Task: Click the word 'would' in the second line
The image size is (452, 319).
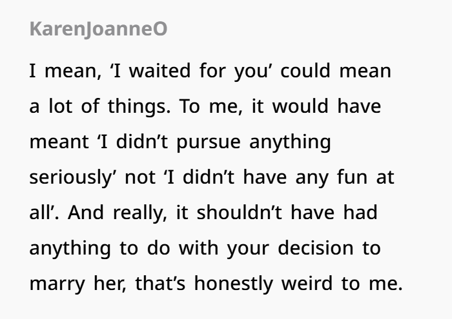Action: click(x=300, y=106)
